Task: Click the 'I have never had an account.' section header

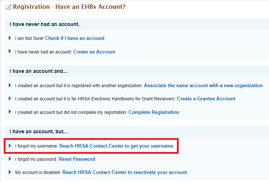Action: point(137,24)
